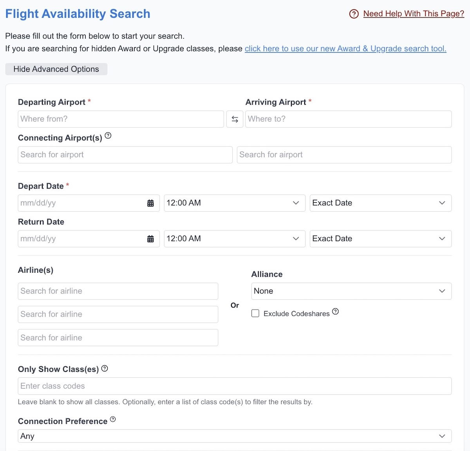
Task: Click the Exclude Codeshares help icon
Action: click(x=335, y=312)
